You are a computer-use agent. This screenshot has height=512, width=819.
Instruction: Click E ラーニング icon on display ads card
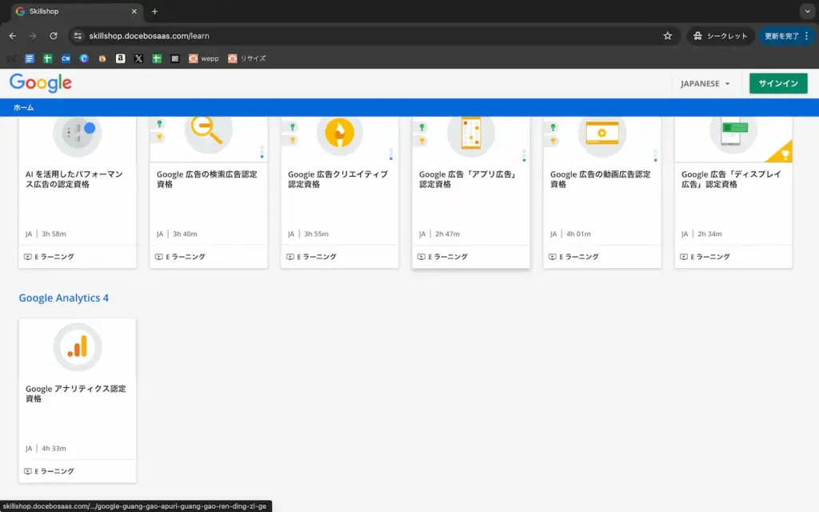click(683, 257)
